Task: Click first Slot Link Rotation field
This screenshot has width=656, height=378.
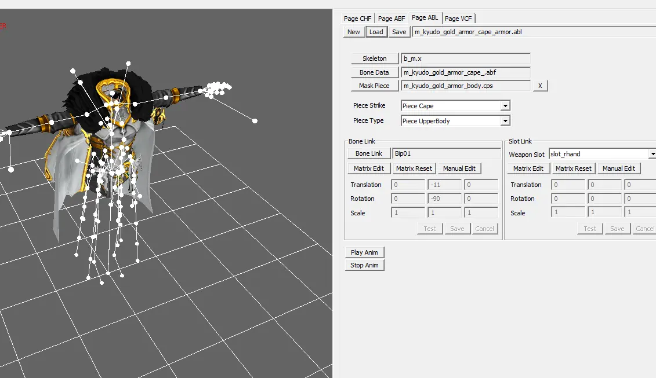Action: click(x=568, y=199)
